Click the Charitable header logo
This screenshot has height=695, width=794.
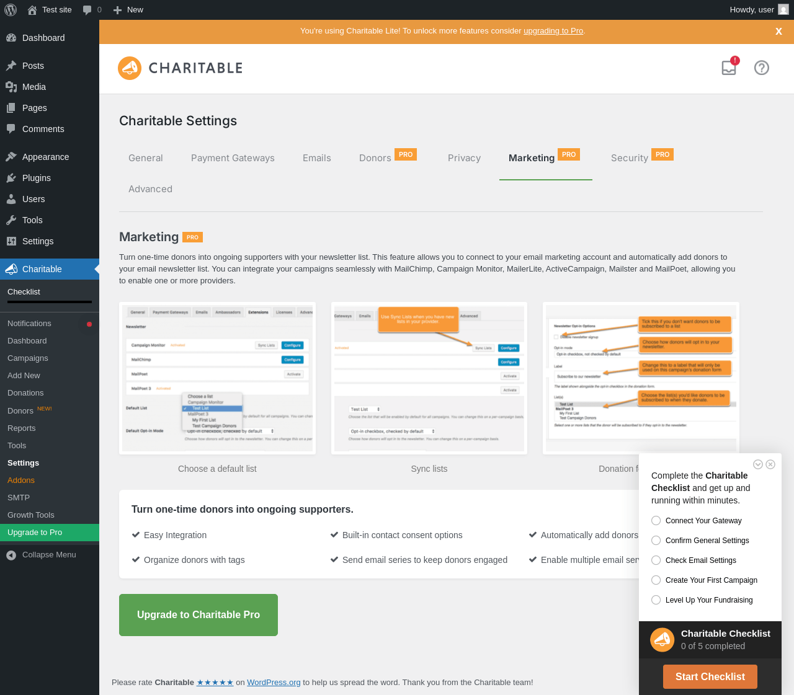tap(181, 68)
